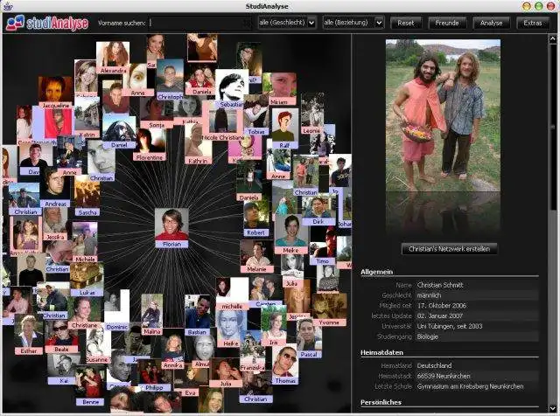This screenshot has width=560, height=416.
Task: Click the details panel scroll-up arrow
Action: (552, 38)
